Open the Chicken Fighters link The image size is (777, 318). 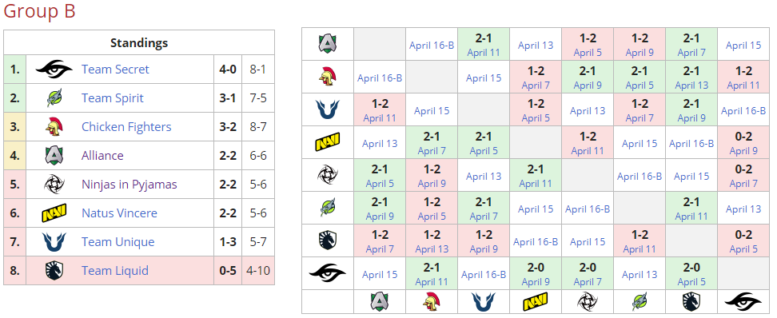[x=126, y=127]
